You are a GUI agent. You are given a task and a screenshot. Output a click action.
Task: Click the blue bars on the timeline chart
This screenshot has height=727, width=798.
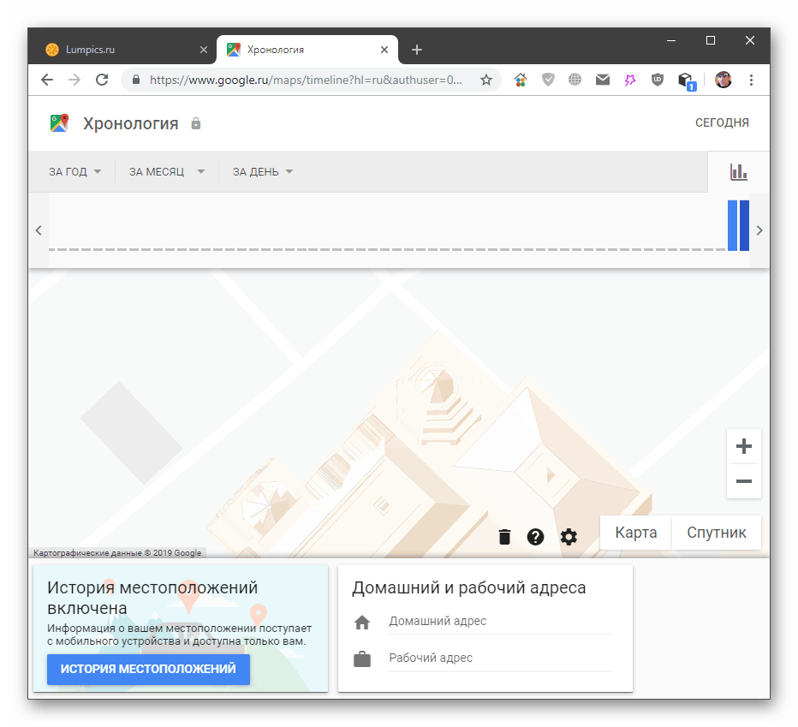(738, 225)
